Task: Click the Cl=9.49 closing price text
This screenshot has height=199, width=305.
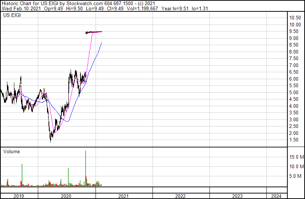Action: (115, 8)
